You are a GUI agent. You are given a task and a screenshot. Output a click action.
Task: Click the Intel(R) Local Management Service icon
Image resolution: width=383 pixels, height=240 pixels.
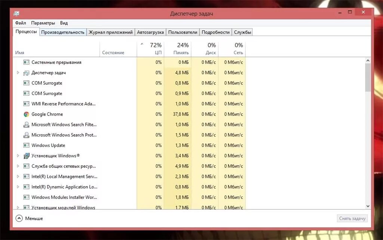pos(26,176)
